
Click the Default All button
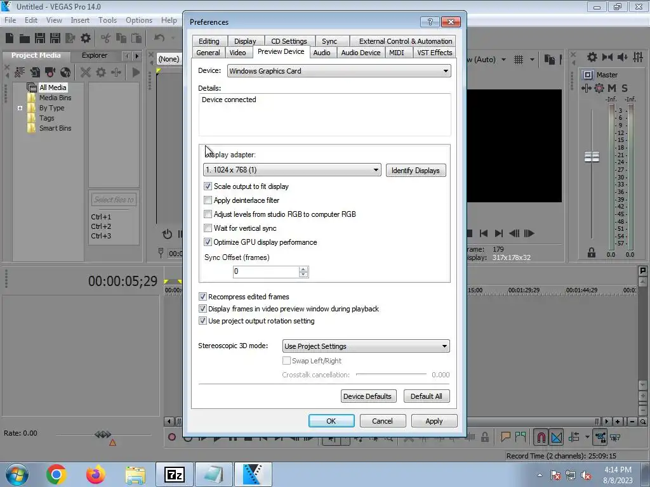pyautogui.click(x=426, y=396)
